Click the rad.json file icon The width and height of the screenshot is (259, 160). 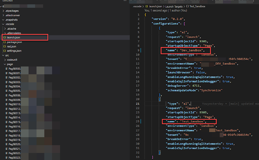point(4,46)
